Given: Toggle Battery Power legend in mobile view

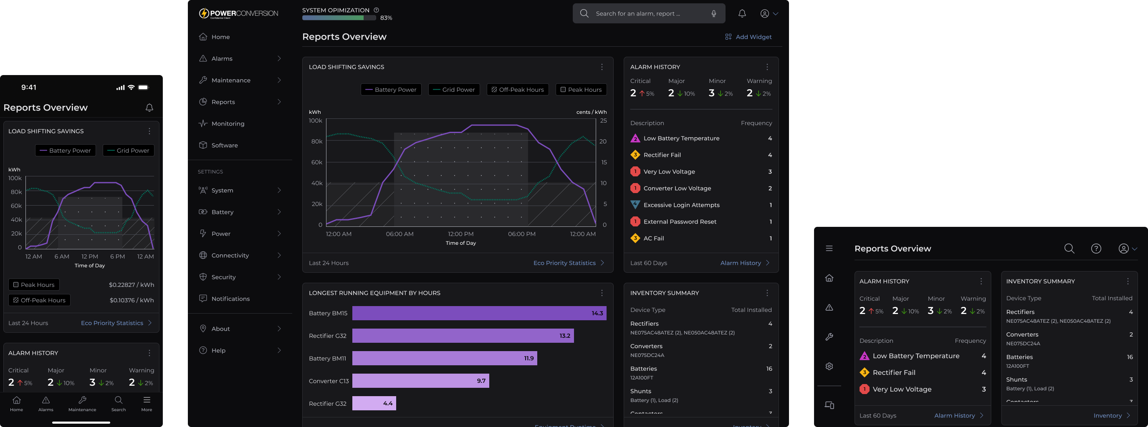Looking at the screenshot, I should 66,151.
